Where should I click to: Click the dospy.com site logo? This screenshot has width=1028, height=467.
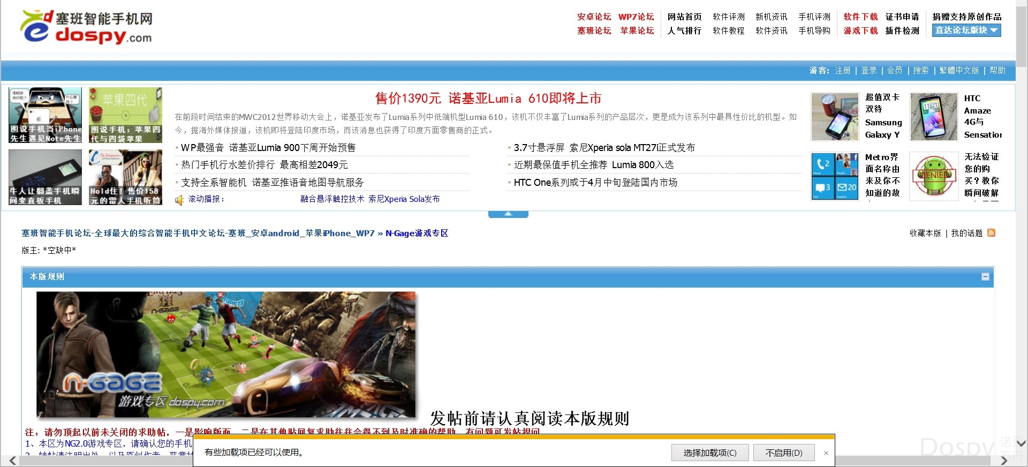tap(86, 26)
